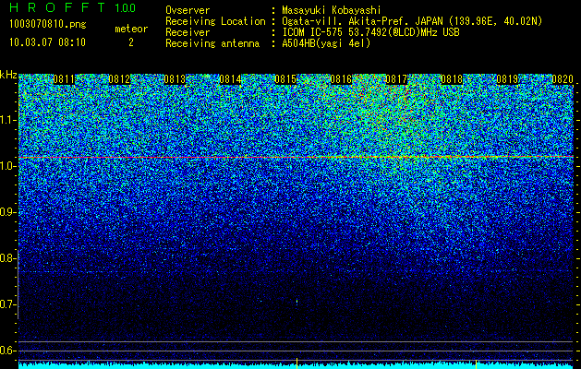The width and height of the screenshot is (581, 369).
Task: Click the Receiving Location field label
Action: coord(215,21)
